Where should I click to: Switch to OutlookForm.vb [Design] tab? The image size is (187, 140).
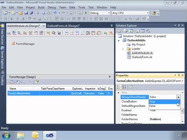coord(63,26)
